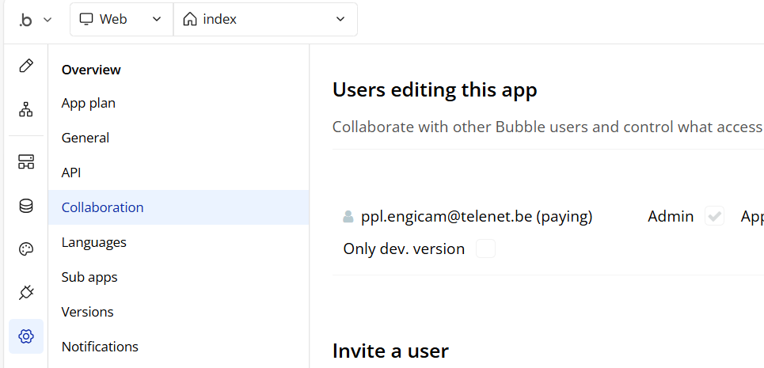Image resolution: width=764 pixels, height=368 pixels.
Task: Open the Workflow tab icon
Action: (26, 110)
